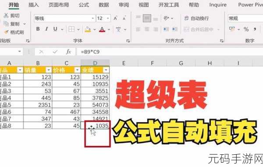Switch to 开始 (Home) tab
This screenshot has height=167, width=263.
14,5
